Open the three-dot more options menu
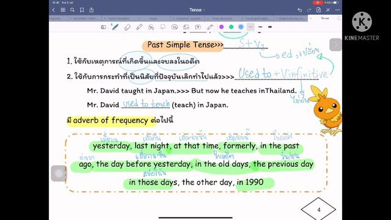This screenshot has width=391, height=220. coord(337,10)
